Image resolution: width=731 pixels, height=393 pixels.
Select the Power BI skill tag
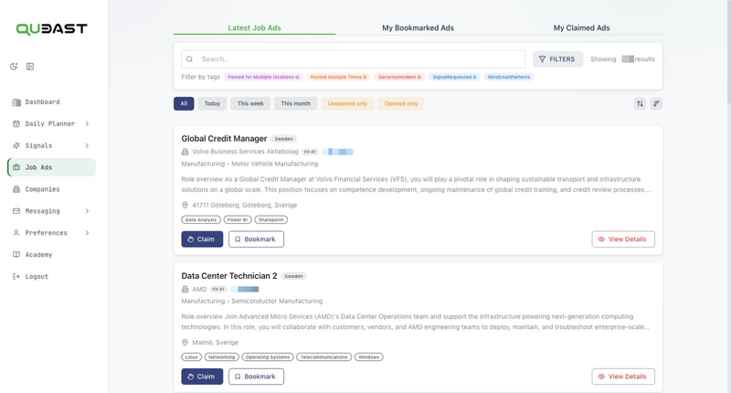tap(238, 219)
